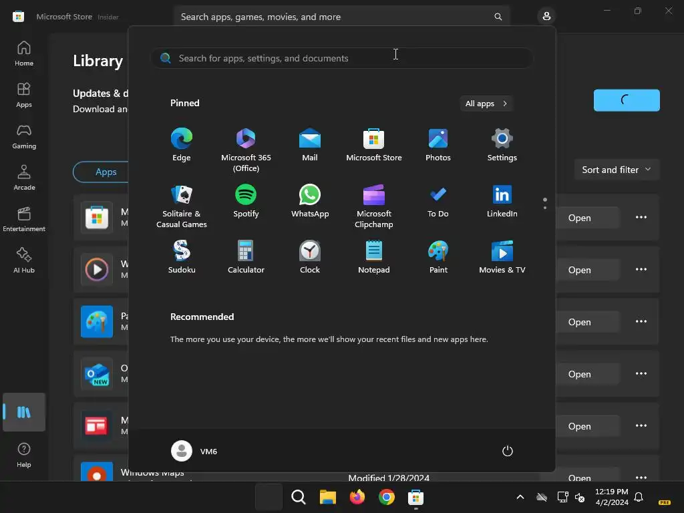Open Arcade section in Store sidebar

24,178
